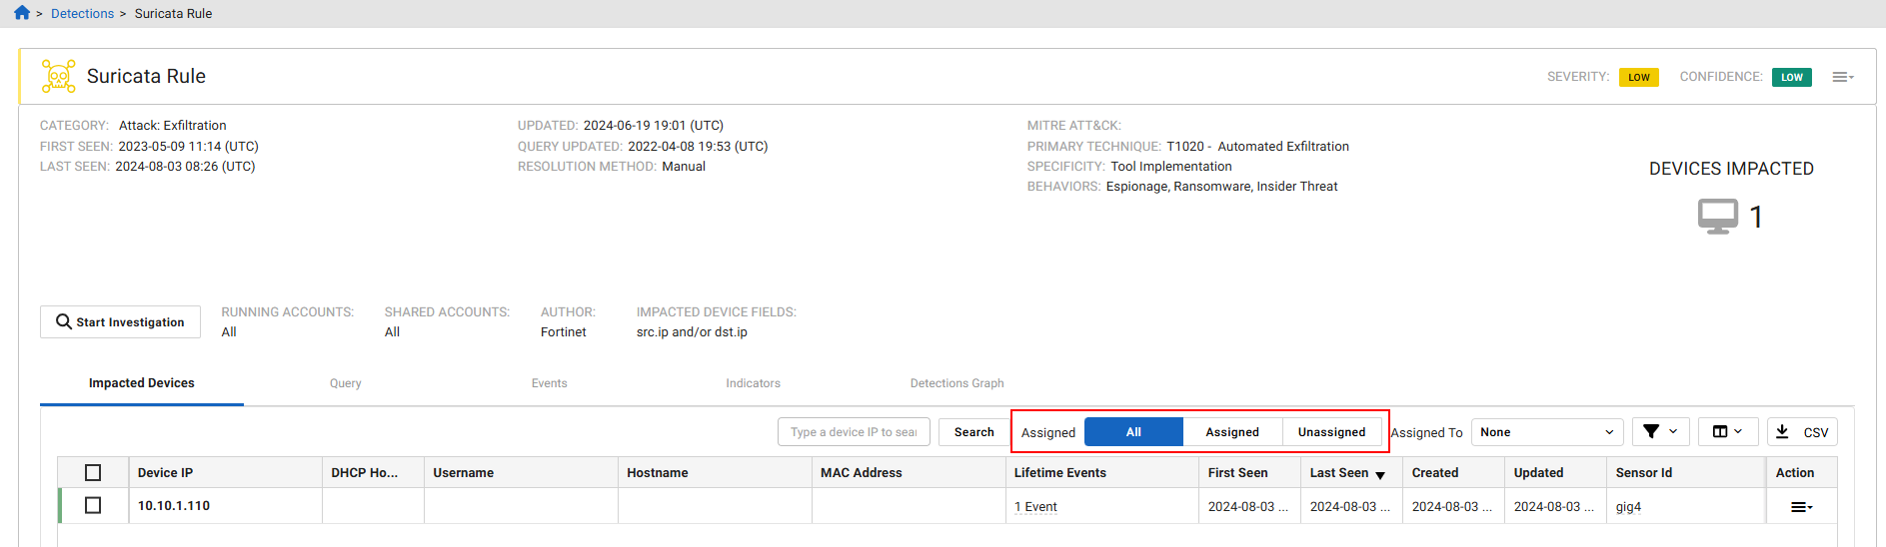Switch to the Events tab

(549, 383)
